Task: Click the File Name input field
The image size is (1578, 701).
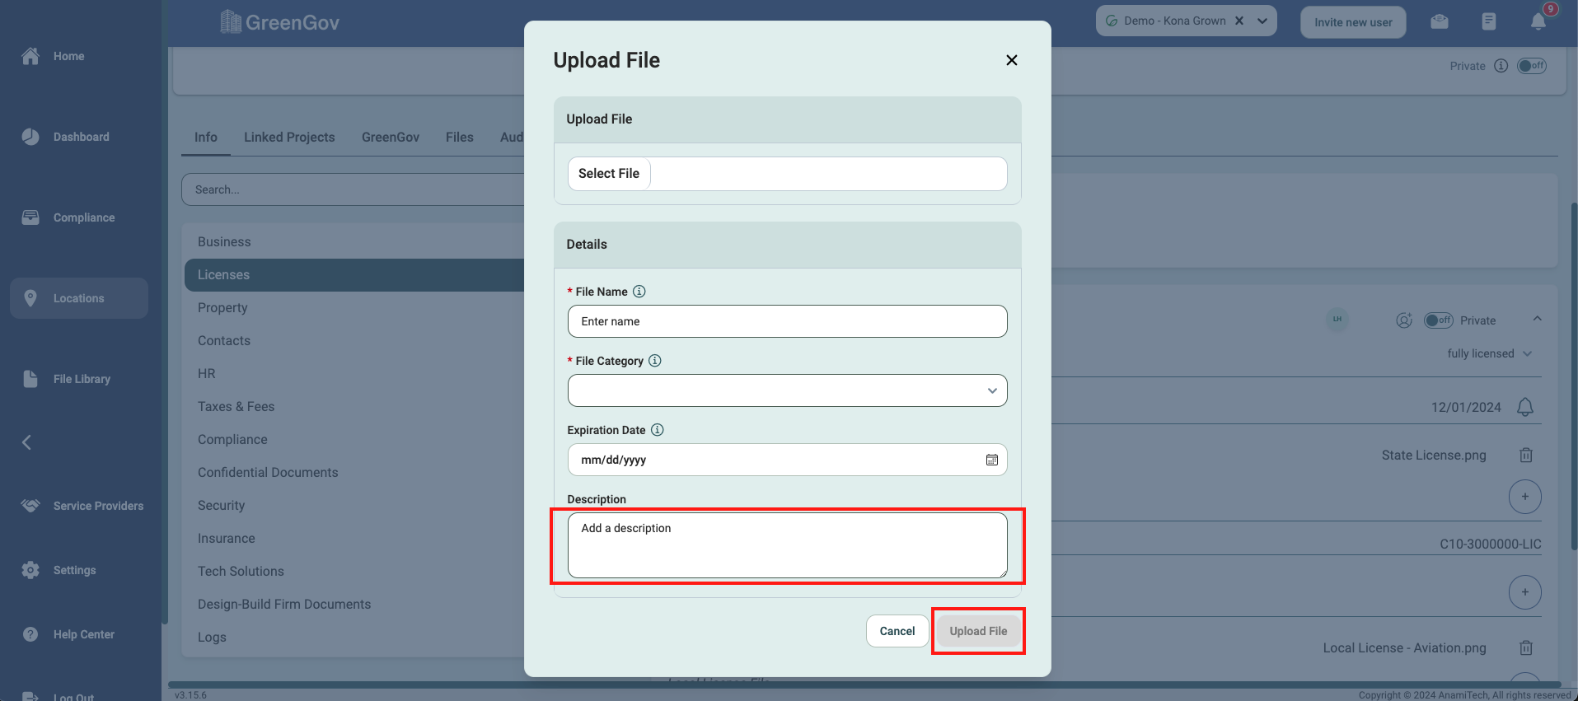Action: pyautogui.click(x=787, y=321)
